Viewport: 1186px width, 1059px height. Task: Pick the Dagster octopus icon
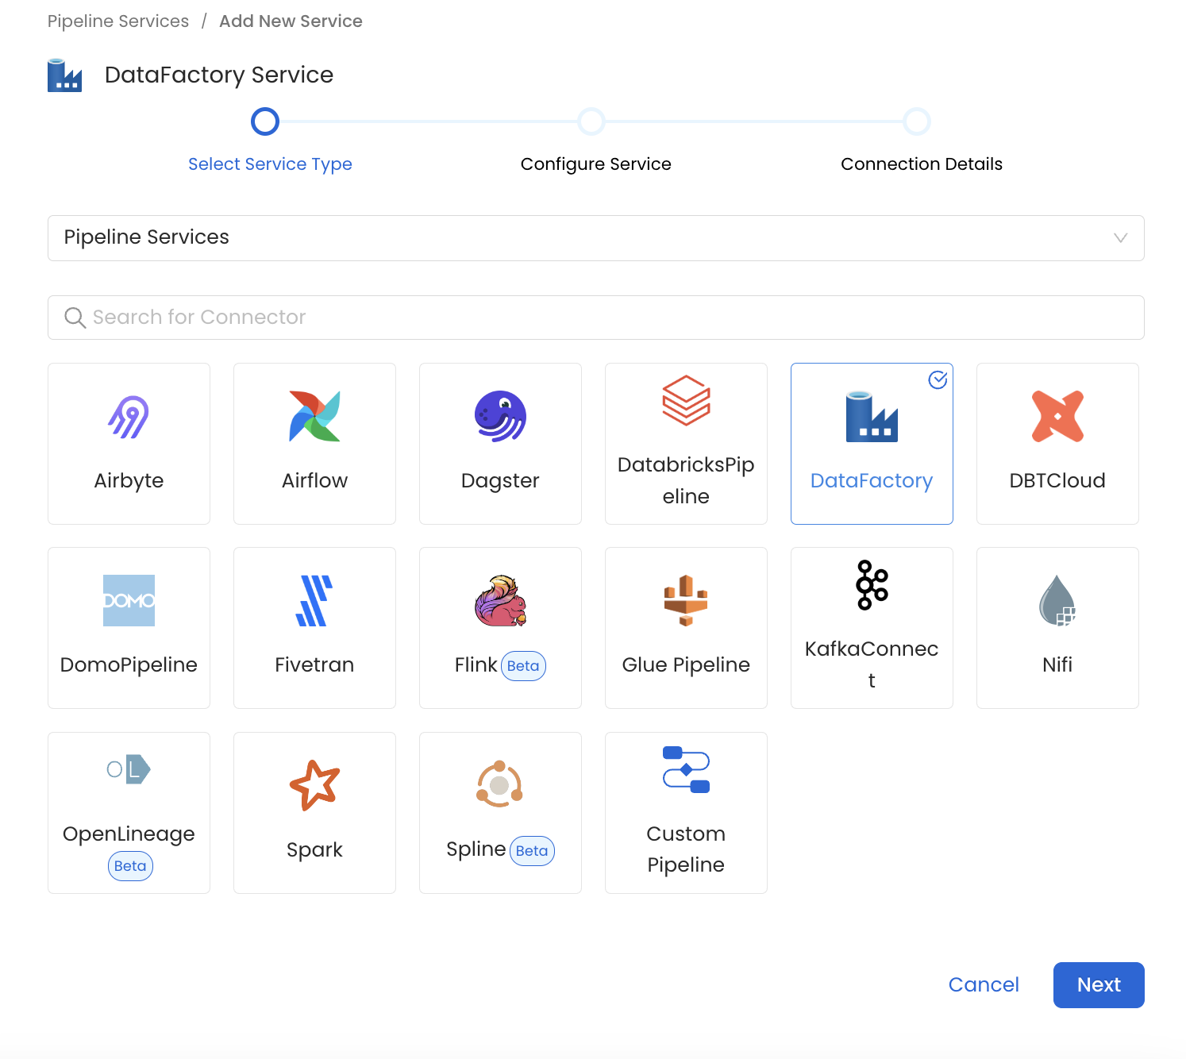(500, 417)
